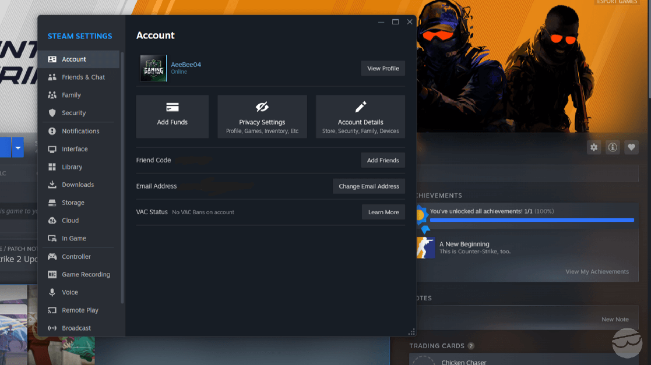651x365 pixels.
Task: Click the game info icon in library
Action: (x=613, y=147)
